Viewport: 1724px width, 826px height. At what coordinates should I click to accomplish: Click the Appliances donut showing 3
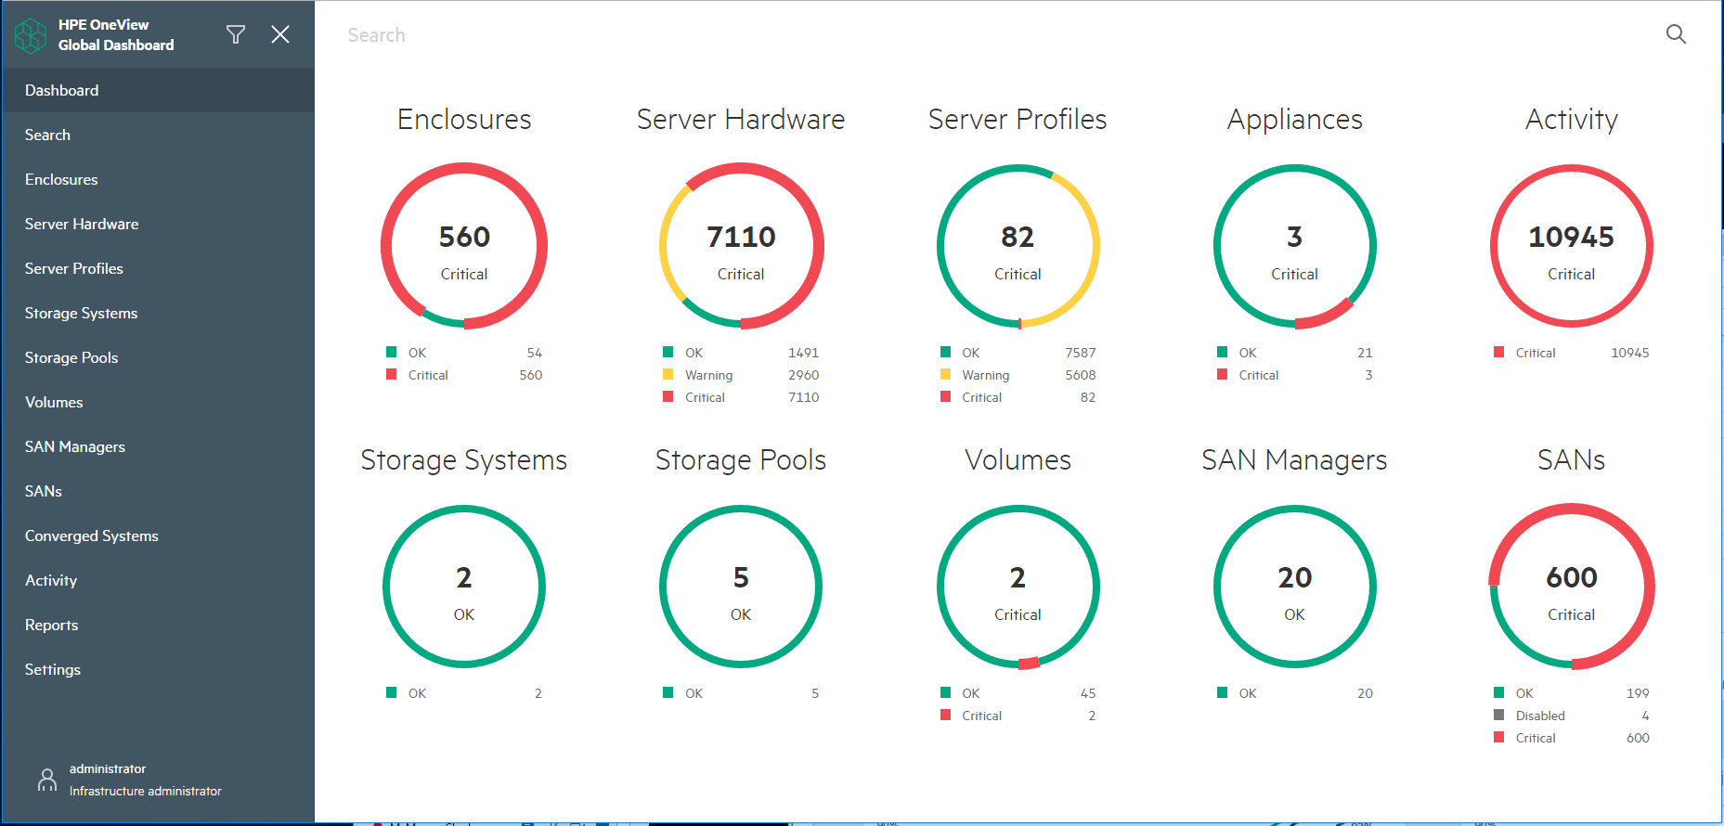tap(1294, 246)
